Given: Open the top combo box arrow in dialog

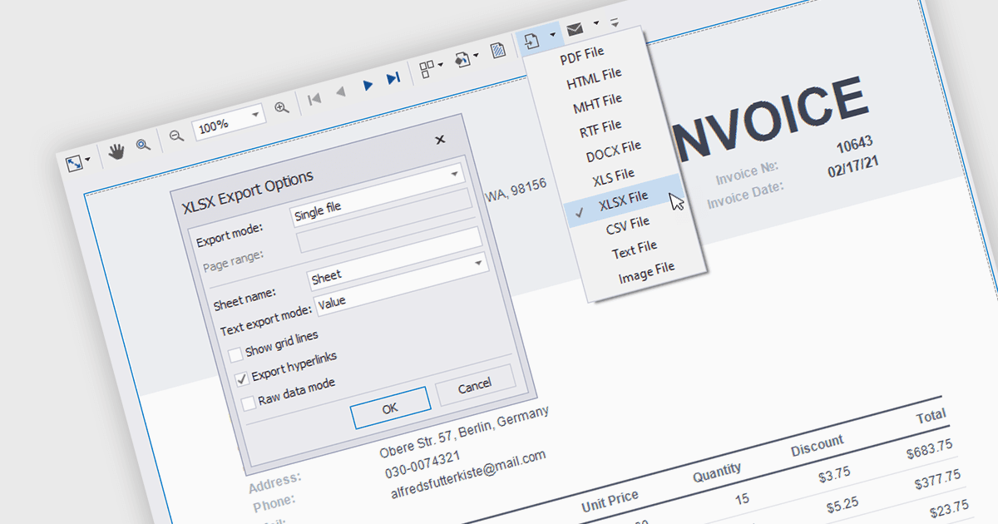Looking at the screenshot, I should (454, 175).
